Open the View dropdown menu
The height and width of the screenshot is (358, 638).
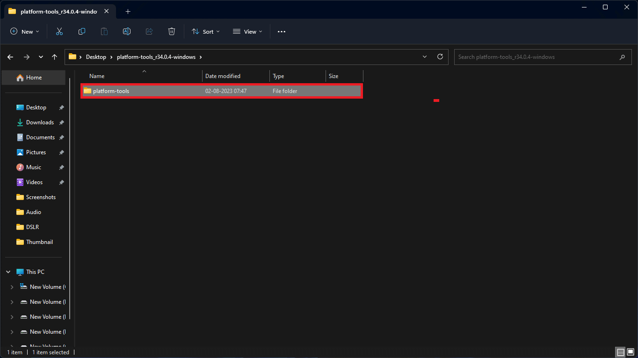click(247, 31)
